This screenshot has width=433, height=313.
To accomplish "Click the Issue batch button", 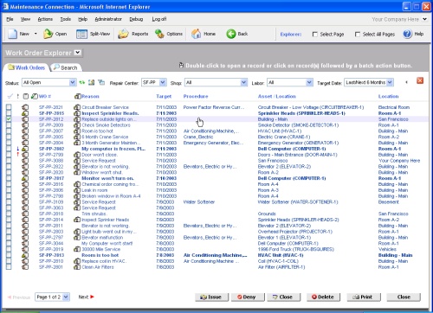I will click(211, 297).
